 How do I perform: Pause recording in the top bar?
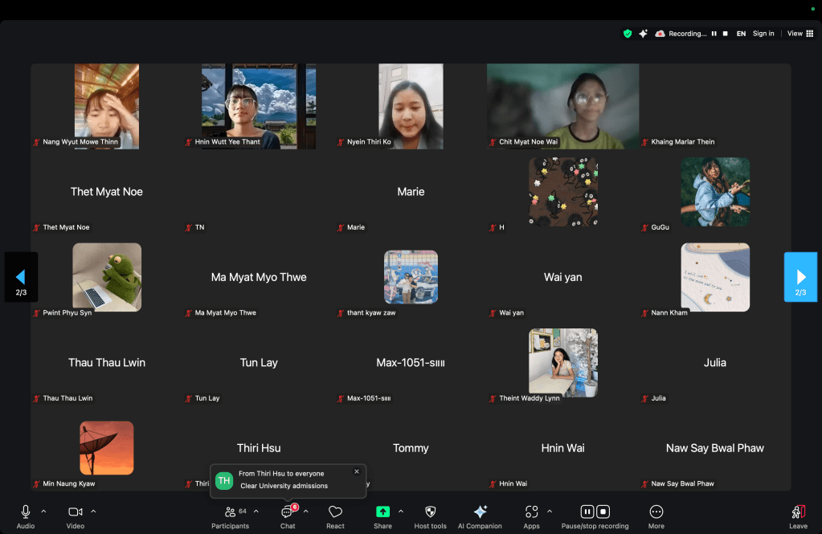click(714, 34)
